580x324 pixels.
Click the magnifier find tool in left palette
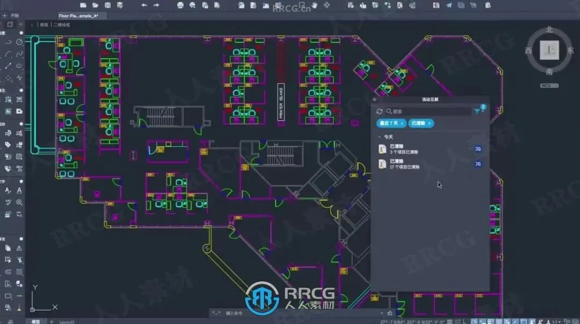coord(19,202)
